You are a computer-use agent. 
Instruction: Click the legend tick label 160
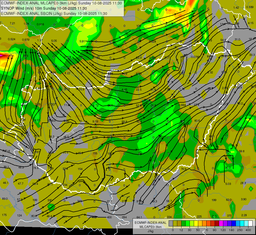click(x=231, y=230)
